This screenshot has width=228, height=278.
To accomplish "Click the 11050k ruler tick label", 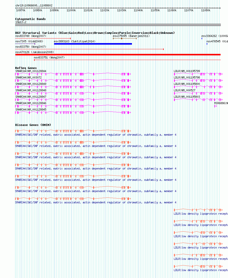I will [155, 11].
